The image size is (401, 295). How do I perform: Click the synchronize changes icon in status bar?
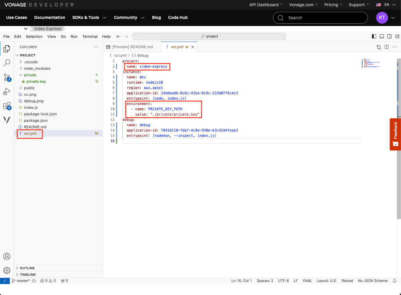coord(34,281)
